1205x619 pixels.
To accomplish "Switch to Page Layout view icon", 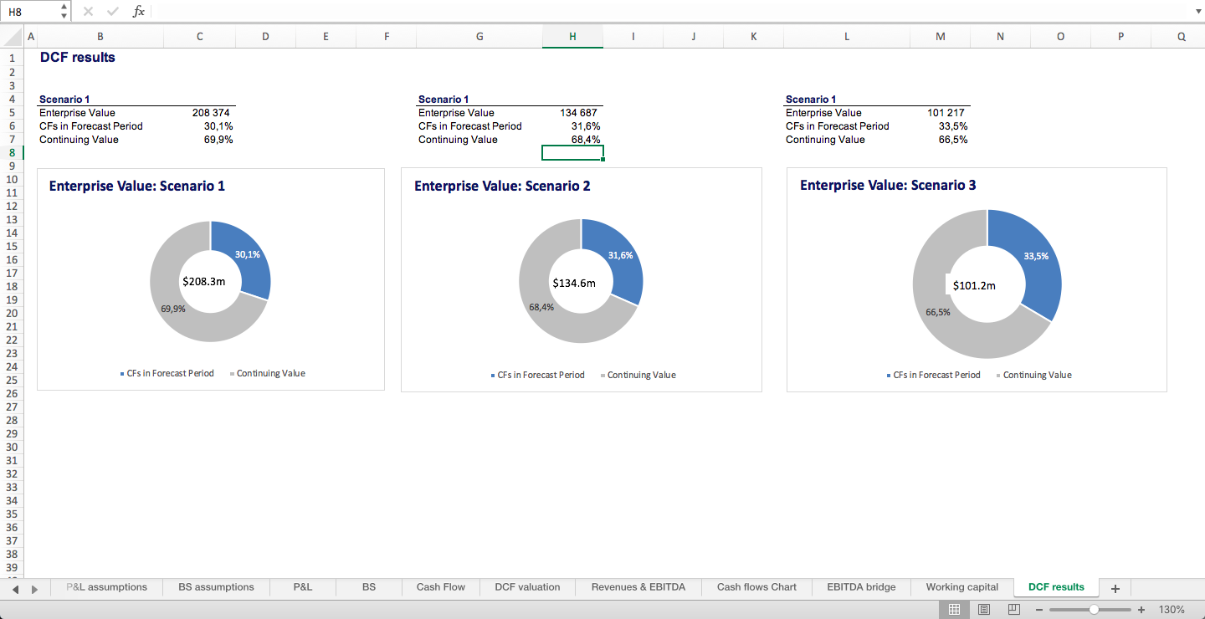I will [x=984, y=610].
